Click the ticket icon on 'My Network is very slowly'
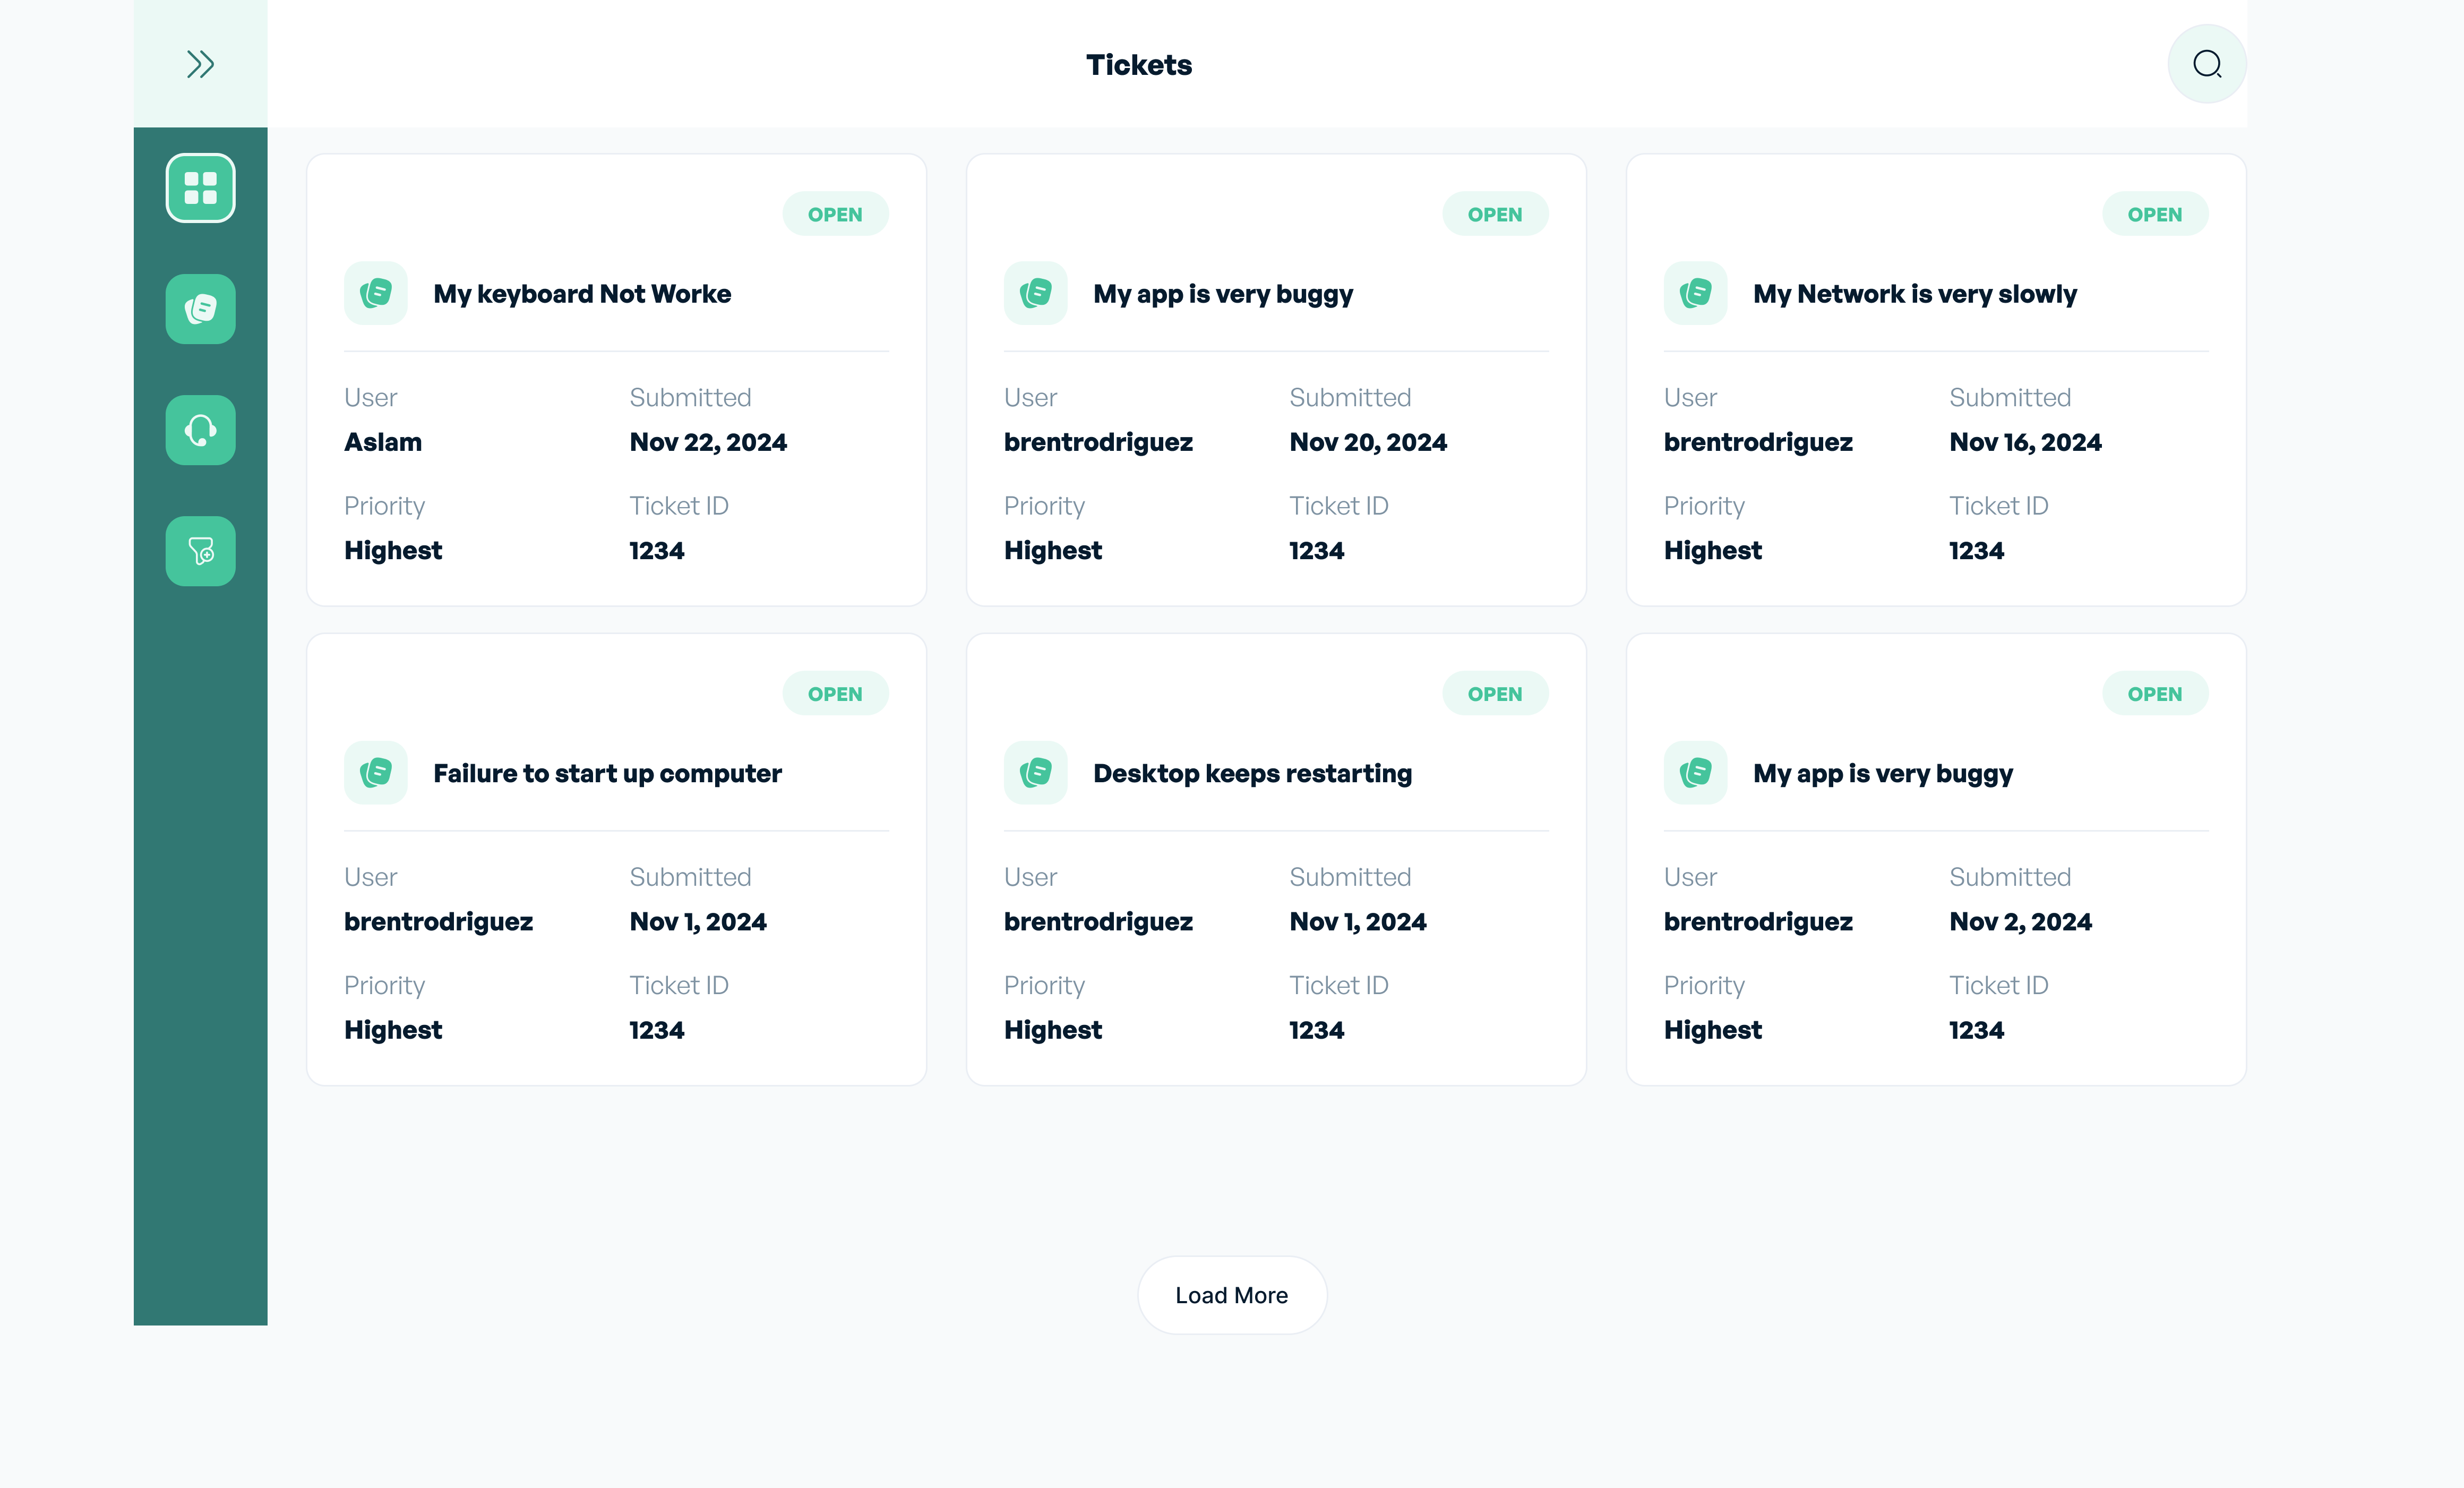2464x1488 pixels. tap(1695, 293)
